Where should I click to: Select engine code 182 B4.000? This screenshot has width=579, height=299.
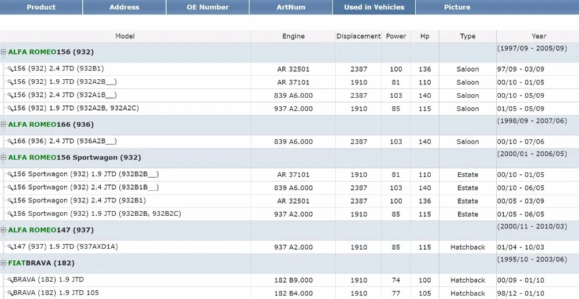[x=293, y=293]
